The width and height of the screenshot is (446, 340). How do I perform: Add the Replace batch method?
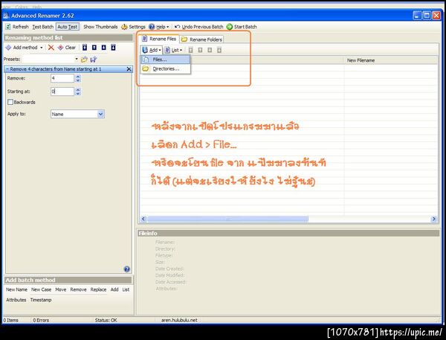pyautogui.click(x=98, y=289)
